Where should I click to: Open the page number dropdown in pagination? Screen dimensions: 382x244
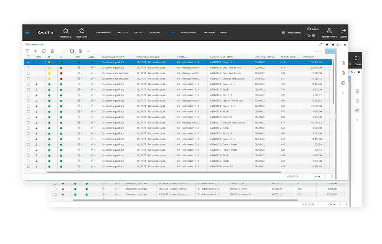click(317, 177)
